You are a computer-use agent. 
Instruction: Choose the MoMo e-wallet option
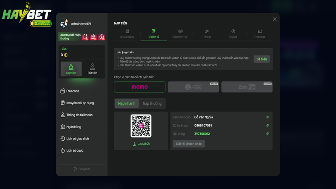tap(139, 87)
